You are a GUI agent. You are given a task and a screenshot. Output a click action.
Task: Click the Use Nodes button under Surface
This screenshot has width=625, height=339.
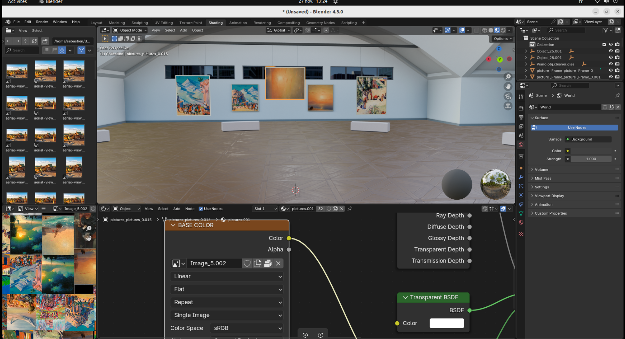pos(574,127)
